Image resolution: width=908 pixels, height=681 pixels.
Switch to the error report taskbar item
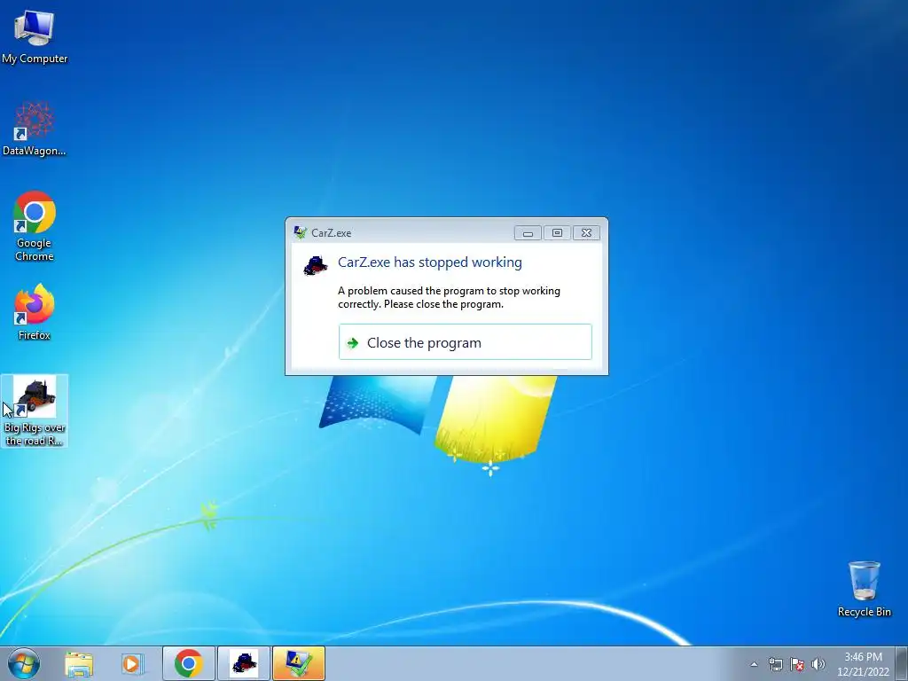coord(298,663)
